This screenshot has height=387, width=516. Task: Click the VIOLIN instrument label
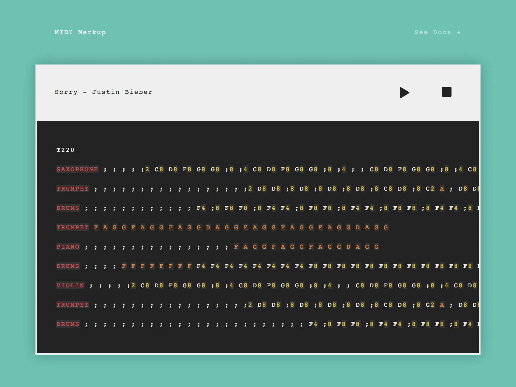[70, 285]
